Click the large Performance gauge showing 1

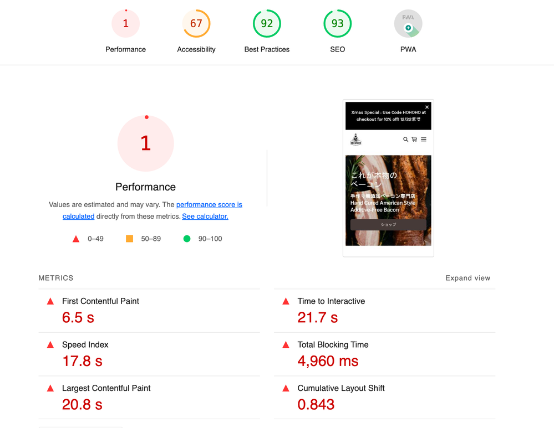click(146, 143)
